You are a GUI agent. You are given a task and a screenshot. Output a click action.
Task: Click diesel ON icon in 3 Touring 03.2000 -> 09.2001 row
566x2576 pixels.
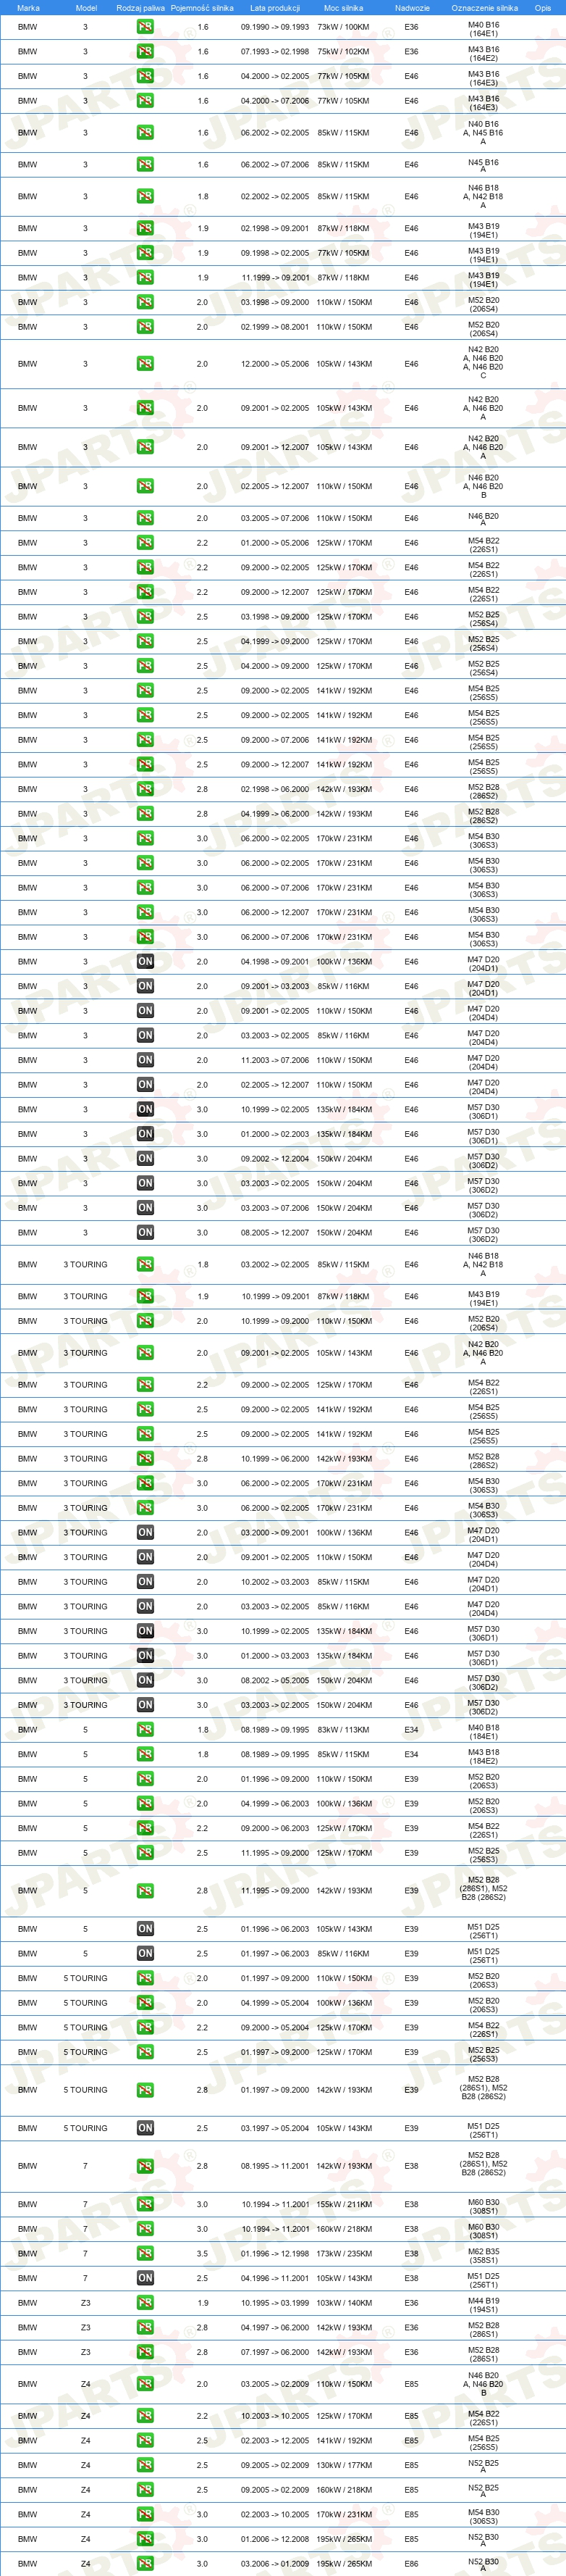pos(145,1533)
